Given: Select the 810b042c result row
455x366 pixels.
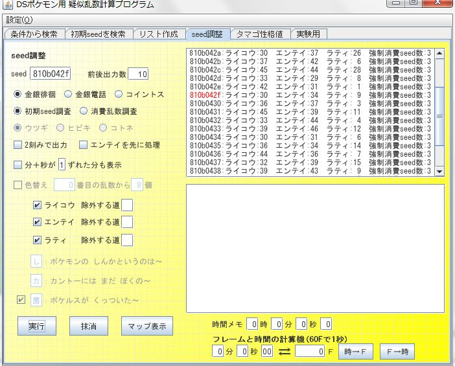Looking at the screenshot, I should [x=310, y=70].
